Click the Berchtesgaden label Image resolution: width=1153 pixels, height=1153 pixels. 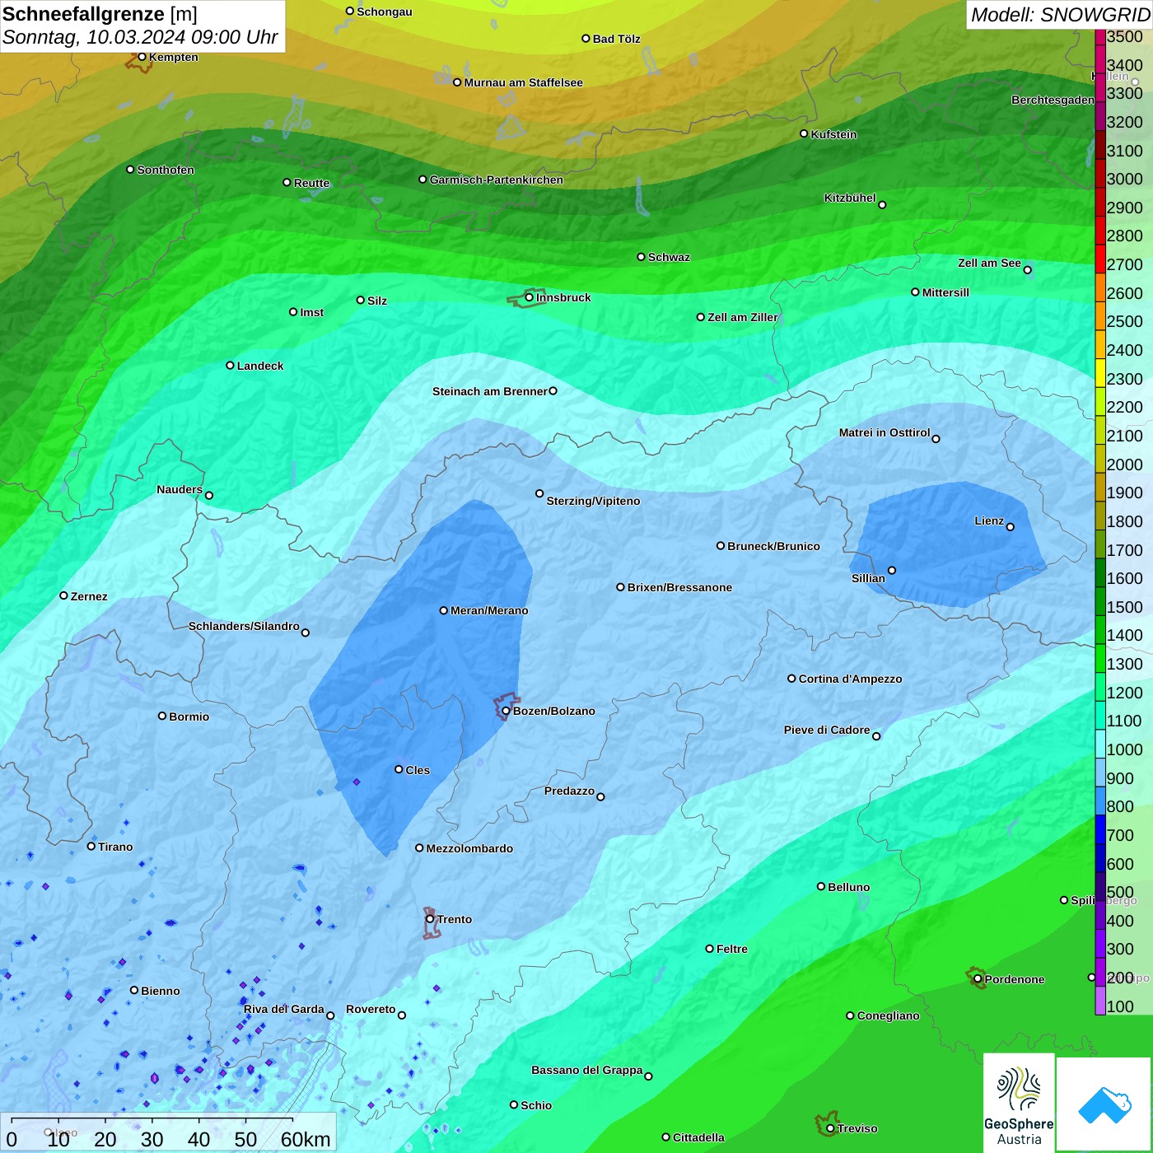point(1053,100)
